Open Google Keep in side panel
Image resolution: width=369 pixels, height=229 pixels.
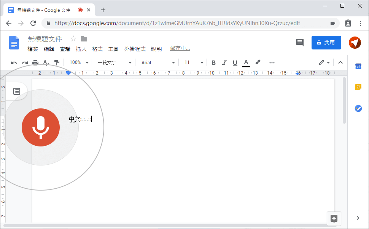(x=358, y=87)
